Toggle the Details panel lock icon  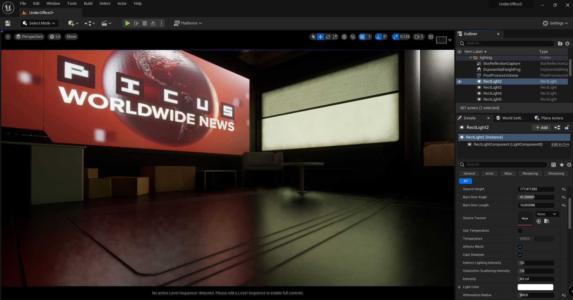point(566,127)
